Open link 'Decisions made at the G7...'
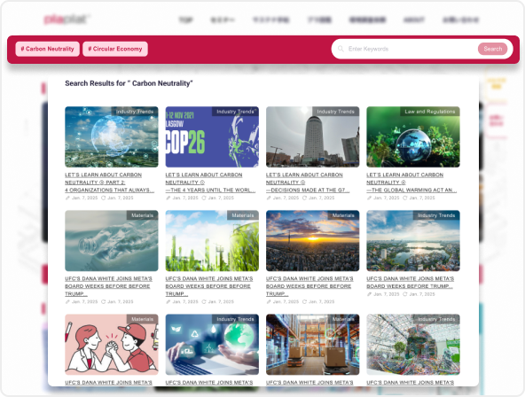 coord(308,190)
